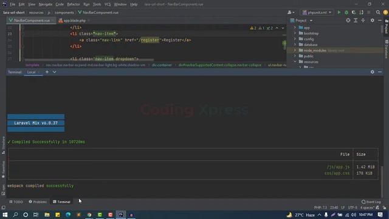This screenshot has width=389, height=219.
Task: Open the Problems tool window button
Action: tap(38, 202)
